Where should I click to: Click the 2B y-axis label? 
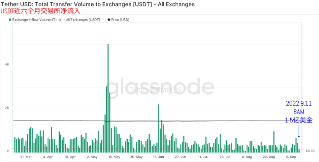pos(7,108)
